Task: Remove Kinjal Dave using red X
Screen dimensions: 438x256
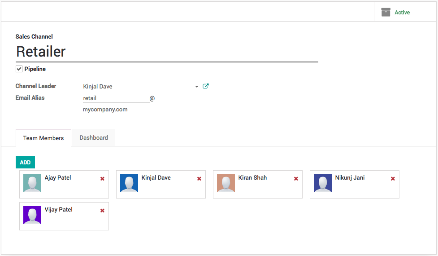Action: pos(199,179)
